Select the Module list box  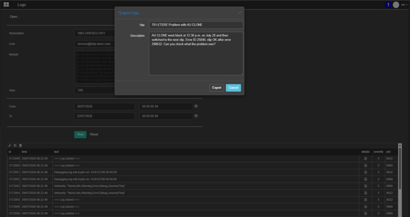[x=94, y=67]
